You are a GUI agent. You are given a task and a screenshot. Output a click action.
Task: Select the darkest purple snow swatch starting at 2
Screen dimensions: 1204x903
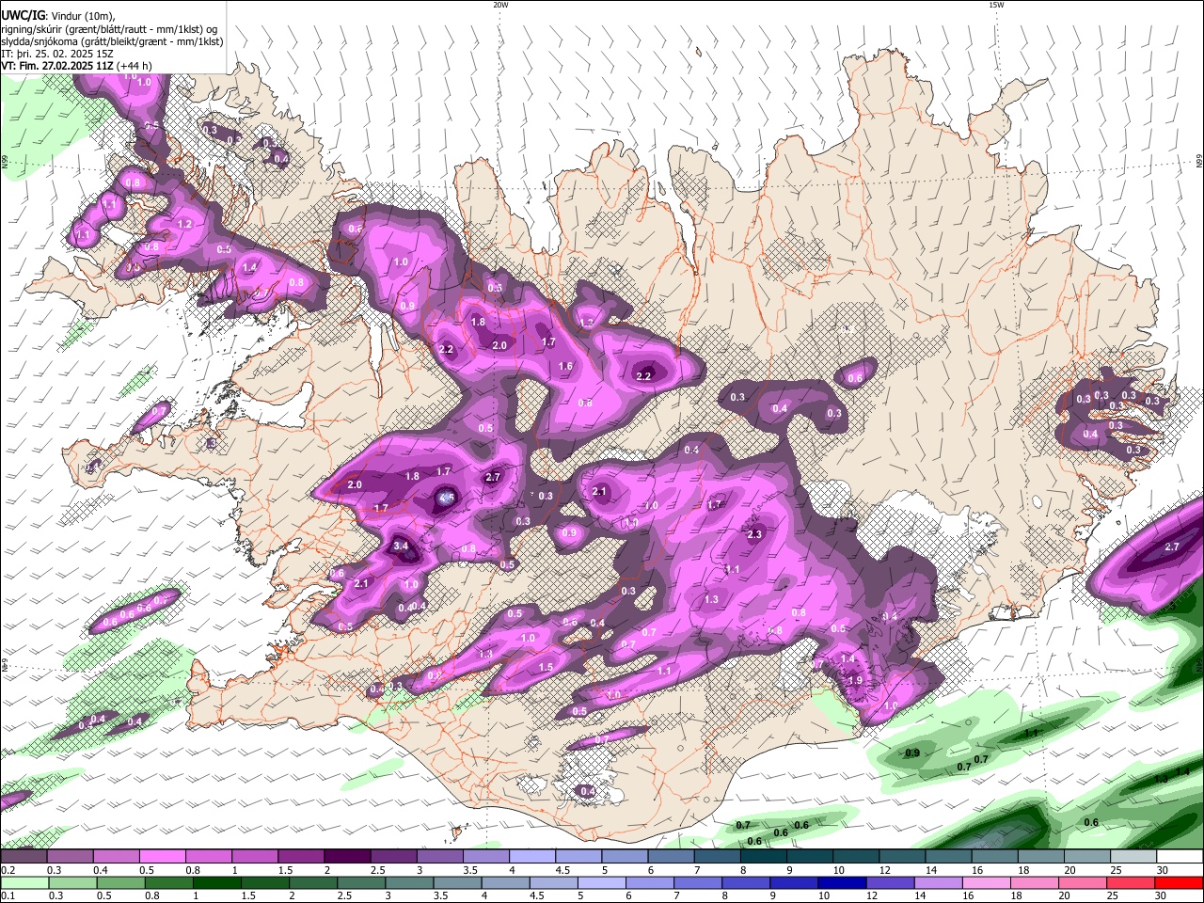pos(346,857)
